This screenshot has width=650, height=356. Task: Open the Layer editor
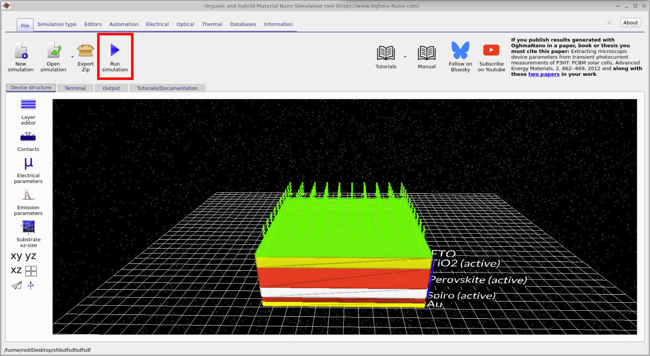click(x=28, y=105)
